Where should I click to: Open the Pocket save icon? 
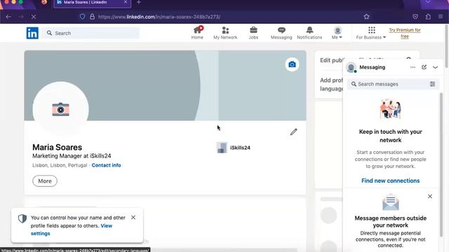[x=415, y=17]
